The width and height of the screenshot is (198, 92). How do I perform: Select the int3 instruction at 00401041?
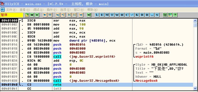[57, 89]
